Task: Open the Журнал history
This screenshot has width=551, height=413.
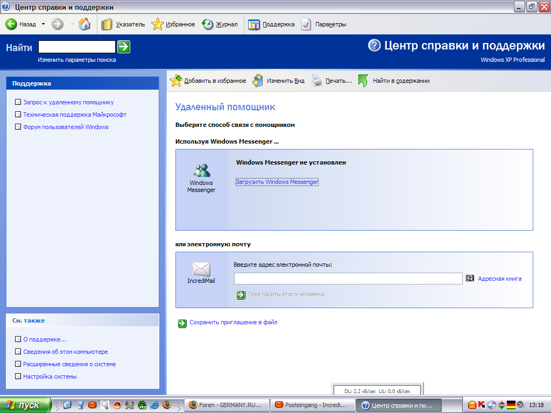Action: (220, 24)
